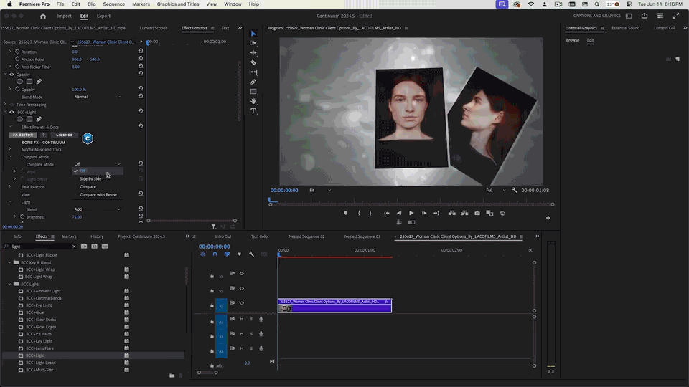Click the Boris FX Continuum logo icon
This screenshot has width=689, height=387.
point(88,138)
